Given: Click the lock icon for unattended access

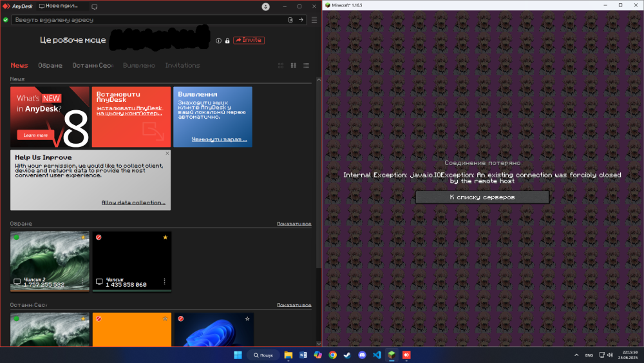Looking at the screenshot, I should coord(227,41).
